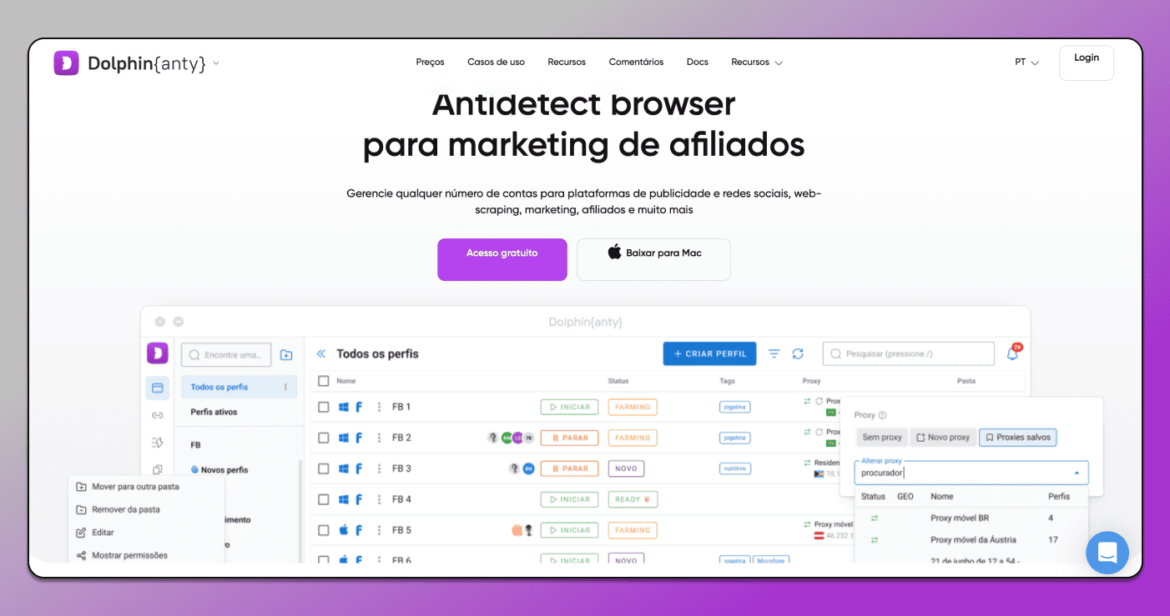Open the FARMING status badge for FB 1
This screenshot has width=1170, height=616.
click(x=633, y=407)
